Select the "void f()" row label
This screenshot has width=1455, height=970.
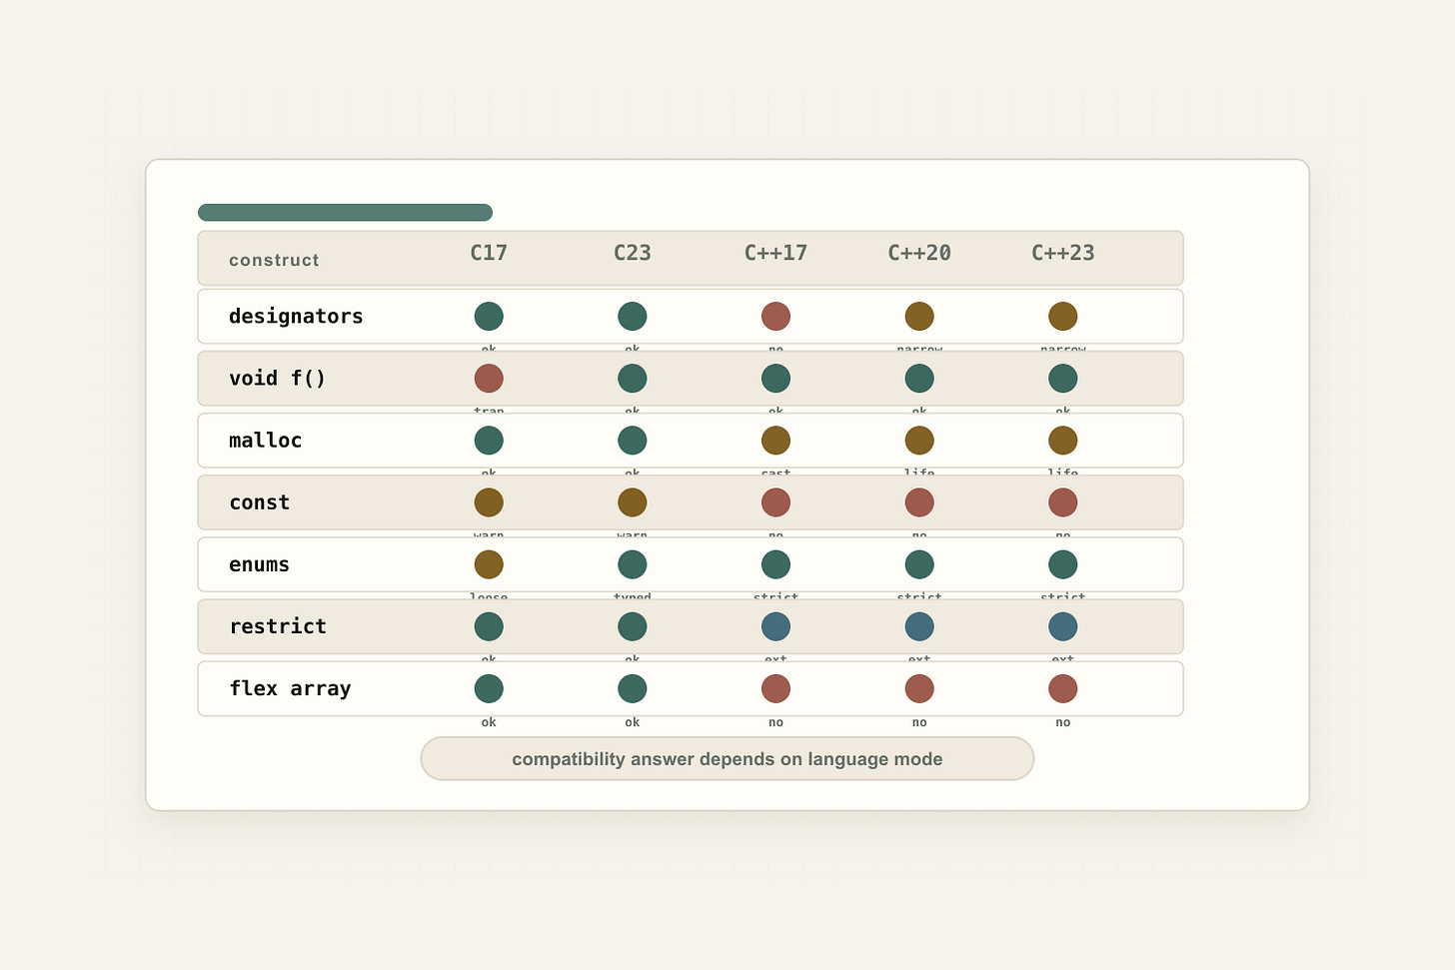(277, 379)
